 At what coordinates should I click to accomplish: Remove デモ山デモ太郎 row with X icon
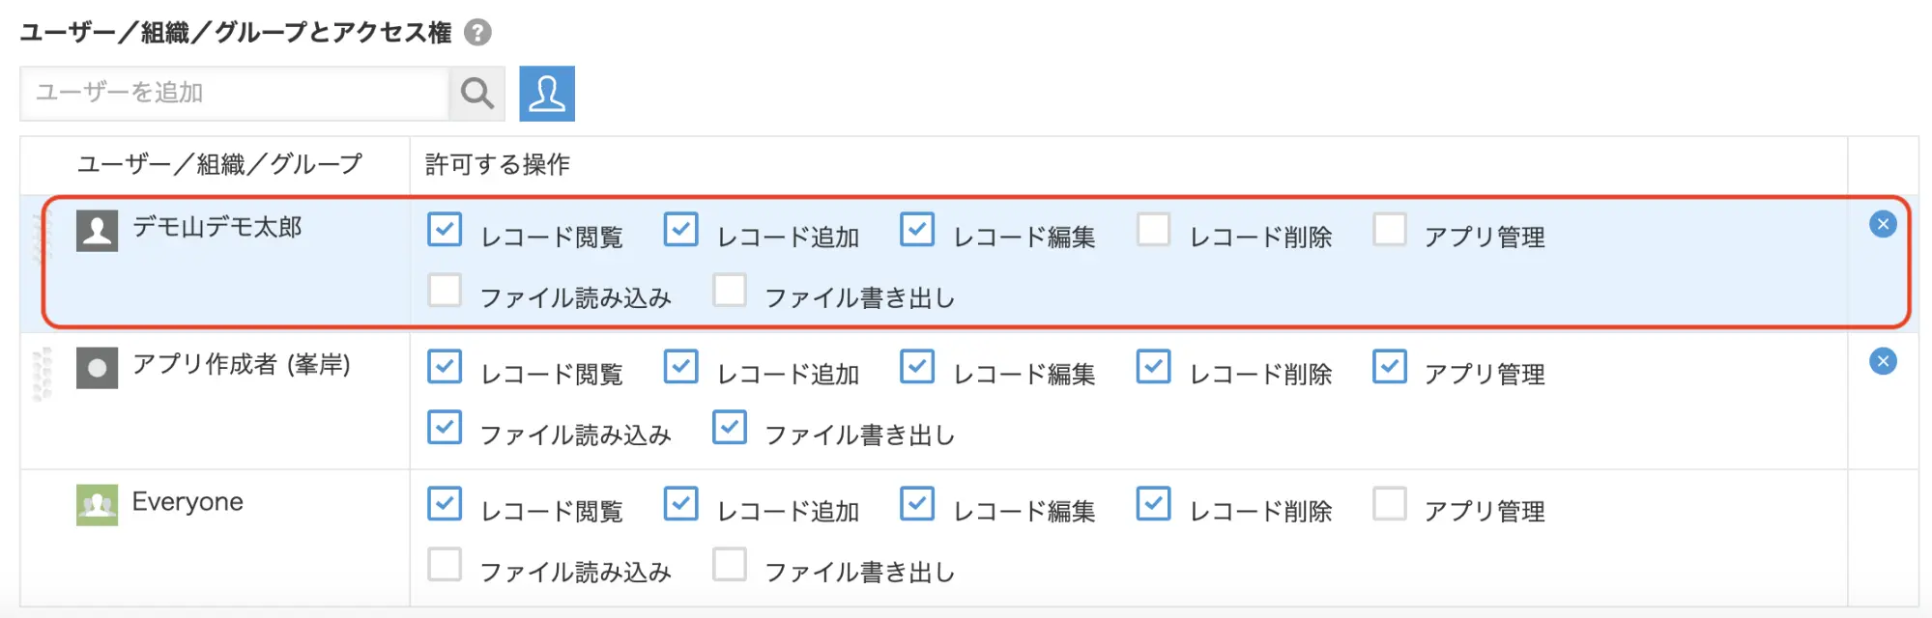pos(1883,224)
